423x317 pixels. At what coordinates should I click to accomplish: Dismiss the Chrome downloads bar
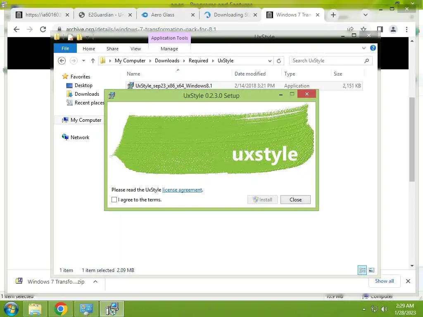coord(408,281)
